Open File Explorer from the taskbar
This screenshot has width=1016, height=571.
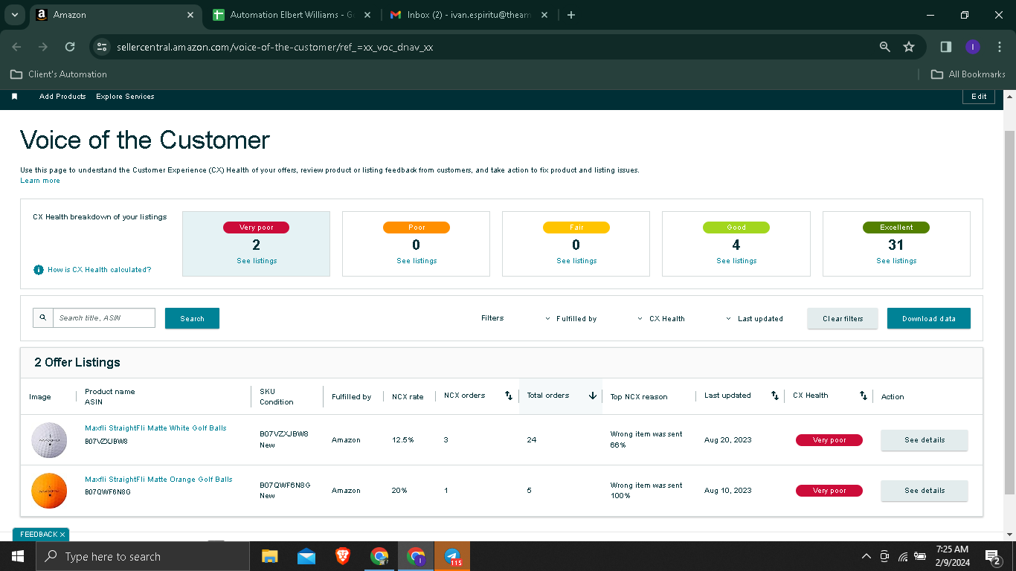tap(269, 556)
